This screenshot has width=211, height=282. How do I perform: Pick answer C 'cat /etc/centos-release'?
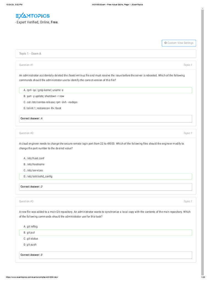pyautogui.click(x=51, y=102)
